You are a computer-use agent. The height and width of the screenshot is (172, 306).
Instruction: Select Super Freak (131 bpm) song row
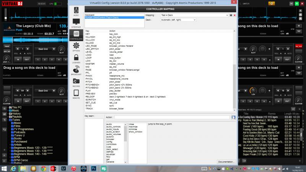(x=270, y=154)
